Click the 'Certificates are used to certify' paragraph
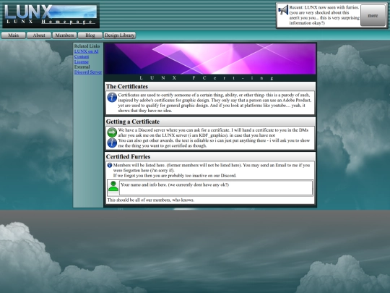The height and width of the screenshot is (293, 390). (x=214, y=103)
